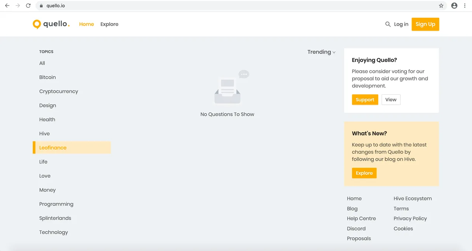Click the Support button
Viewport: 472px width, 251px height.
pyautogui.click(x=365, y=100)
